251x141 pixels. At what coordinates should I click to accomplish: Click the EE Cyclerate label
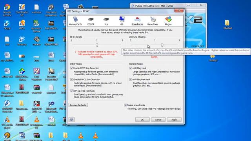tap(76, 37)
